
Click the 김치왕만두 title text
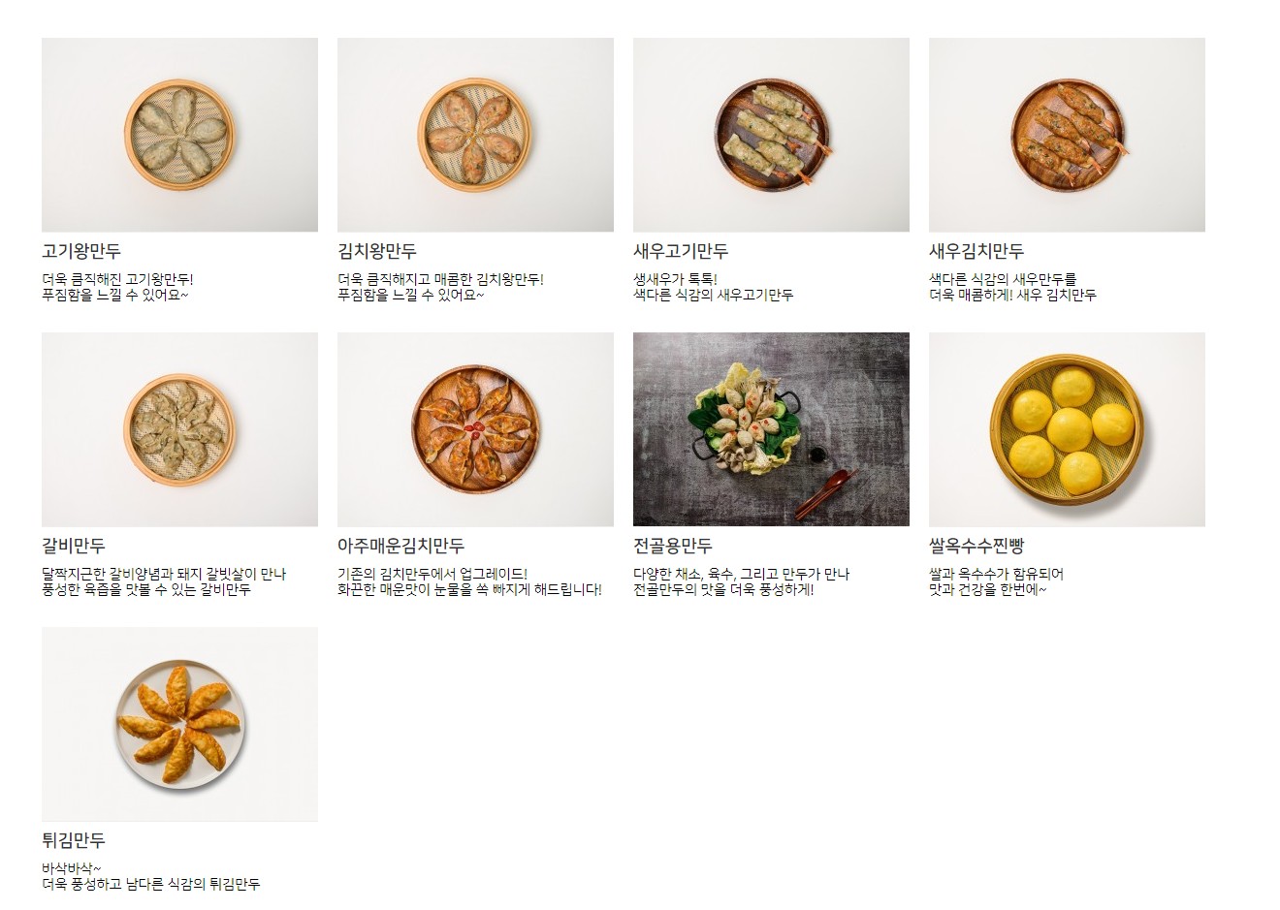point(377,251)
